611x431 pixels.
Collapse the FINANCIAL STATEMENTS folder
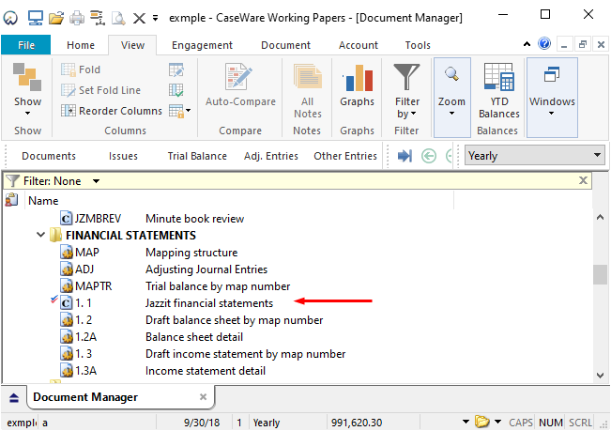pyautogui.click(x=40, y=235)
